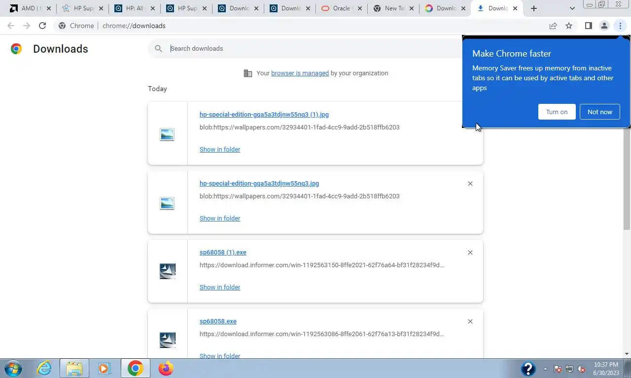This screenshot has height=378, width=631.
Task: Click the Today date heading
Action: (x=157, y=89)
